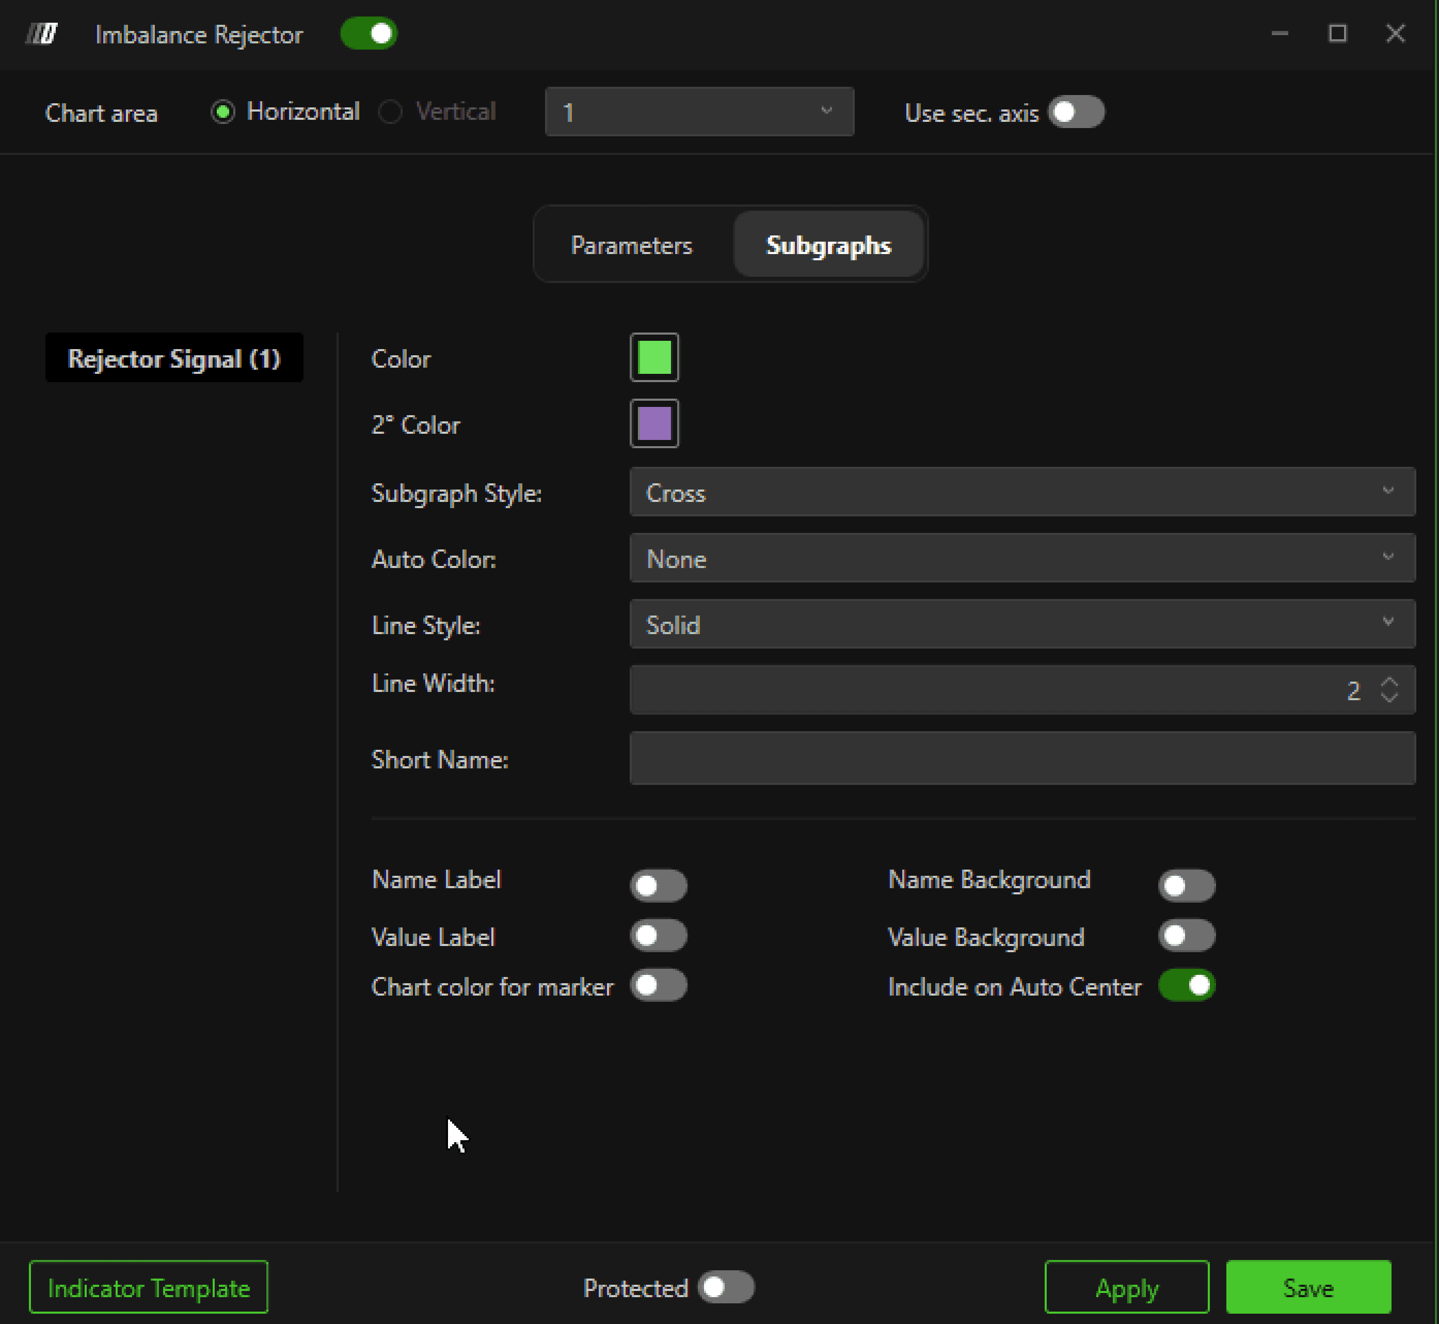Maximize the Imbalance Rejector window
Viewport: 1439px width, 1324px height.
point(1337,34)
